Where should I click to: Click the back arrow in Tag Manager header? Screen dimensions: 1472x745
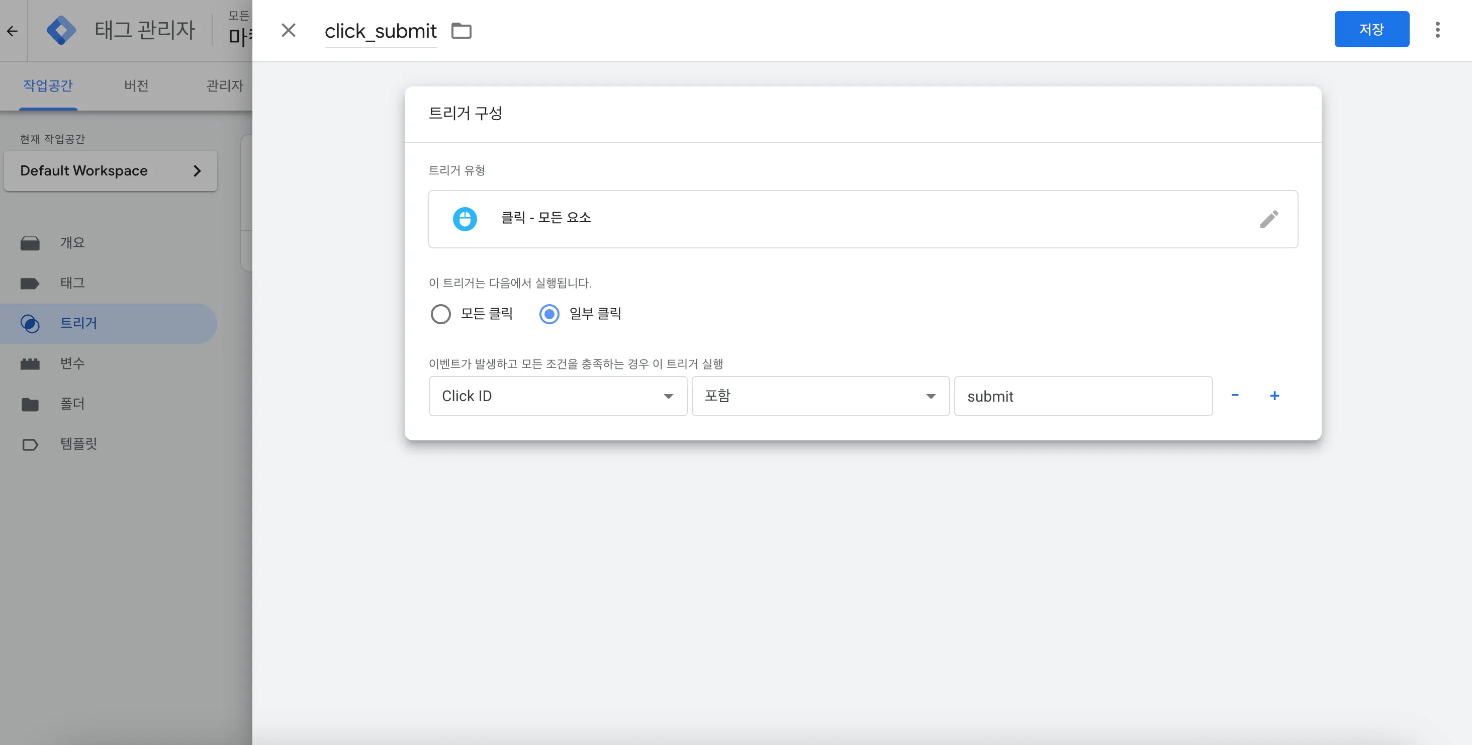(x=13, y=31)
